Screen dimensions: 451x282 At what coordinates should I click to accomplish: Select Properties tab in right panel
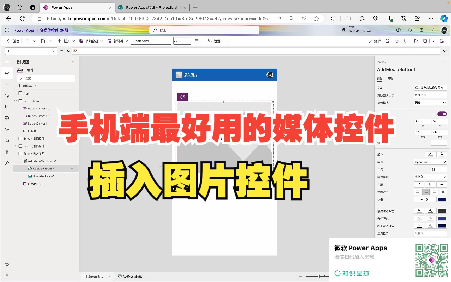coord(379,78)
